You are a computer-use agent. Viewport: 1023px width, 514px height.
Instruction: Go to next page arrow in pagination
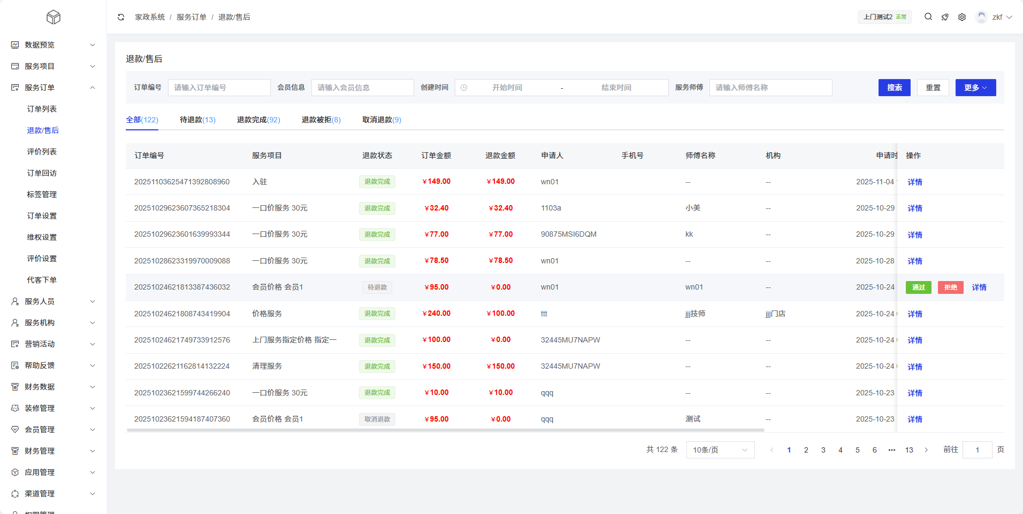coord(926,450)
